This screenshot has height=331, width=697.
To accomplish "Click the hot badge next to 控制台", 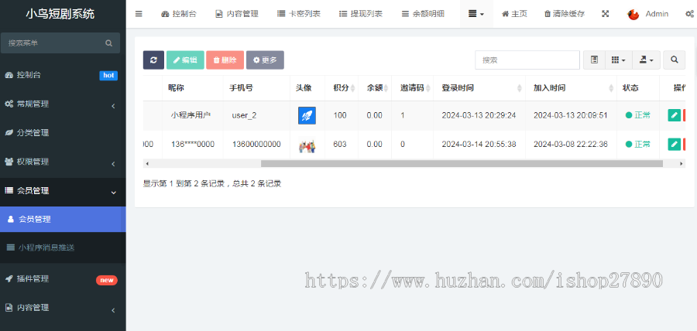I will [x=108, y=76].
